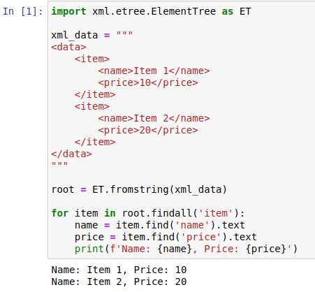Click the <price>10</price> line
This screenshot has width=315, height=292.
148,82
